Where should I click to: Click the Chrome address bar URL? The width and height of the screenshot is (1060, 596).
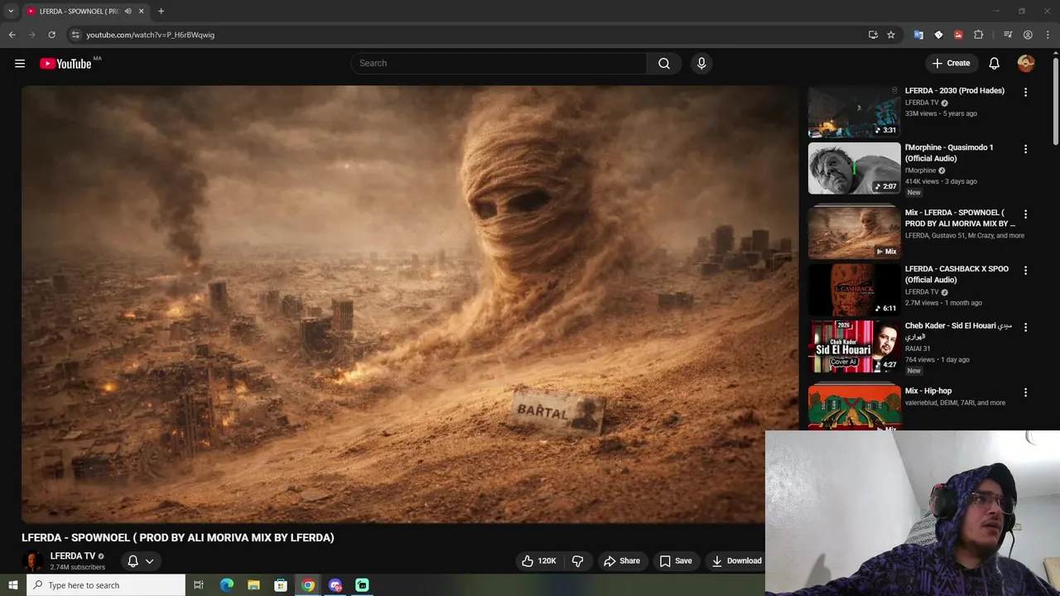coord(151,35)
